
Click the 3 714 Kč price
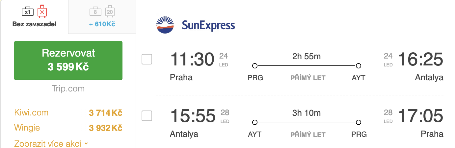[x=105, y=113]
